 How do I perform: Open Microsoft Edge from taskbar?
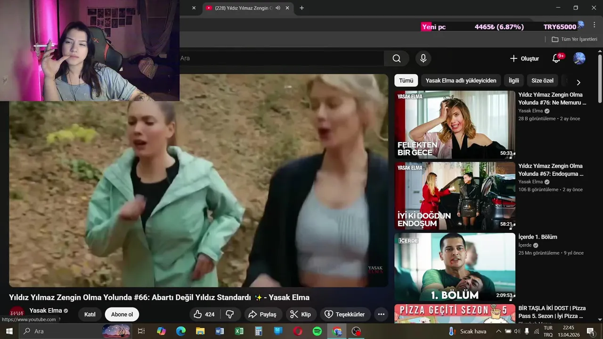pyautogui.click(x=181, y=331)
